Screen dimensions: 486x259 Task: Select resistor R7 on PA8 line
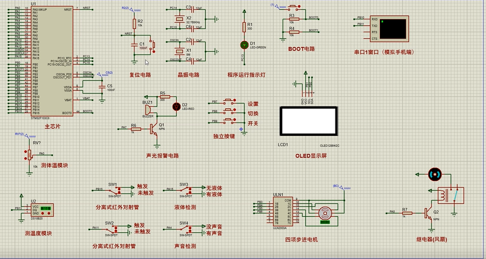pos(406,213)
